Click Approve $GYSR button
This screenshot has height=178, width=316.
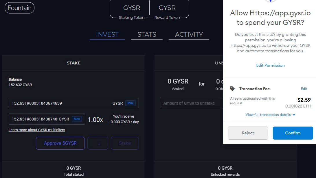click(60, 143)
